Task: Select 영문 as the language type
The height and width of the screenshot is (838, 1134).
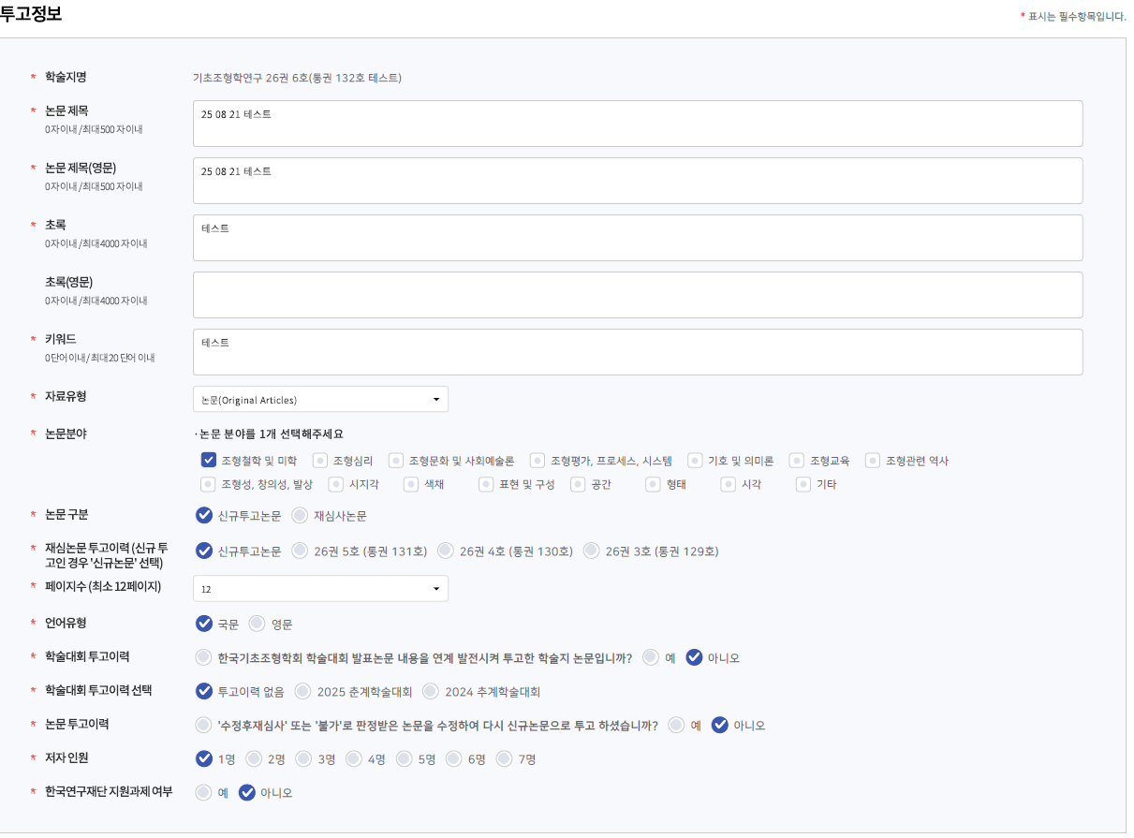Action: 258,624
